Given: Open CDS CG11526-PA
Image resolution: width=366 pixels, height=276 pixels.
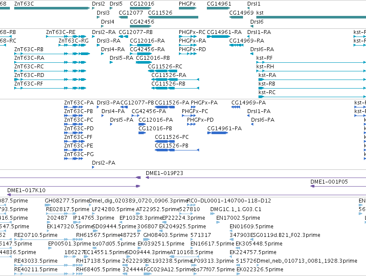Looking at the screenshot, I should pos(172,103).
